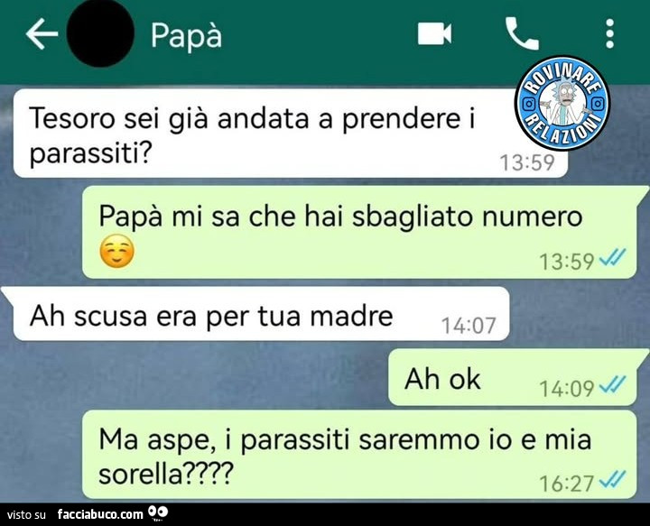Open Papà's blacked-out profile picture
This screenshot has width=650, height=526.
point(100,33)
